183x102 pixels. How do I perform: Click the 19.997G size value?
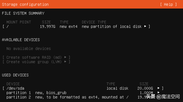coord(47,26)
